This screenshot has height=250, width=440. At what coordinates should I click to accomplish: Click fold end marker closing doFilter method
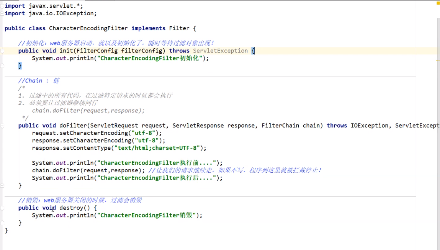click(2, 185)
